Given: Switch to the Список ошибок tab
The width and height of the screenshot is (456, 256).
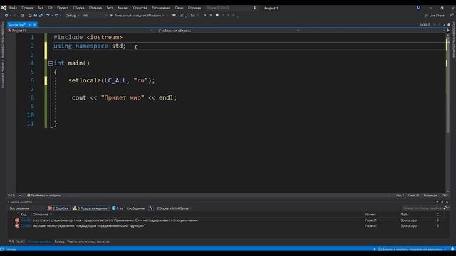Looking at the screenshot, I should click(x=40, y=242).
